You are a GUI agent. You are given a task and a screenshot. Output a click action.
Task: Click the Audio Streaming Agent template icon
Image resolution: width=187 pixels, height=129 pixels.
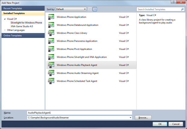[x=51, y=73]
